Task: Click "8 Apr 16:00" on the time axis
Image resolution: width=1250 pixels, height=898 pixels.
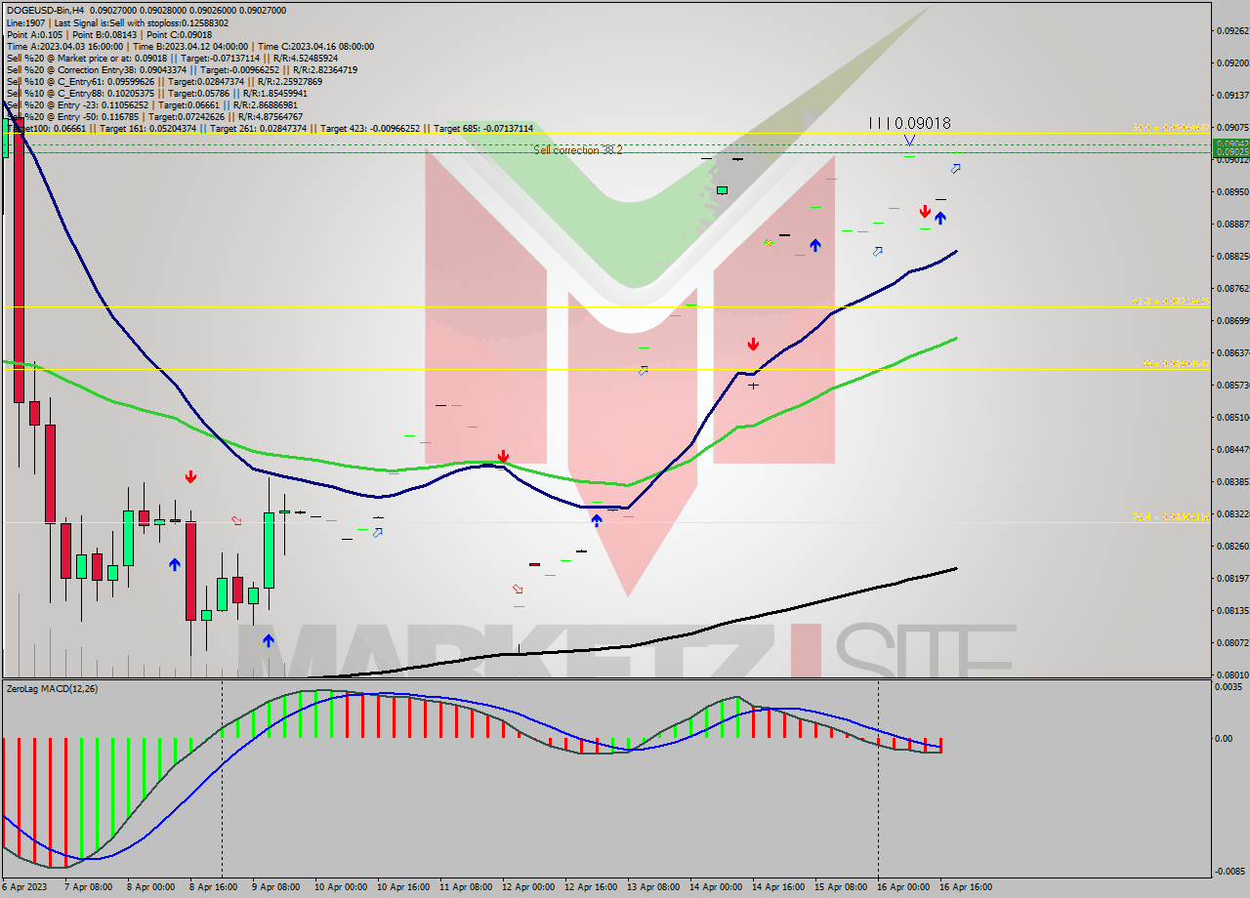Action: click(213, 887)
